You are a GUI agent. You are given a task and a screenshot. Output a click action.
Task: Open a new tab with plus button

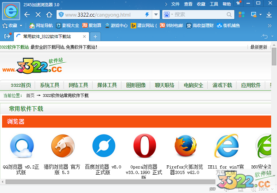point(95,36)
